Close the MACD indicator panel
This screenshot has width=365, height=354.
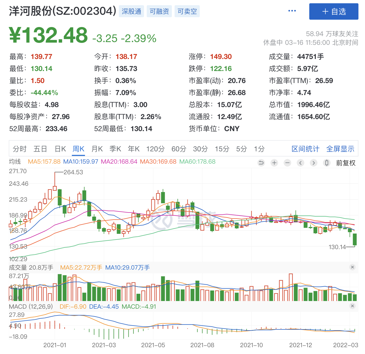point(352,306)
